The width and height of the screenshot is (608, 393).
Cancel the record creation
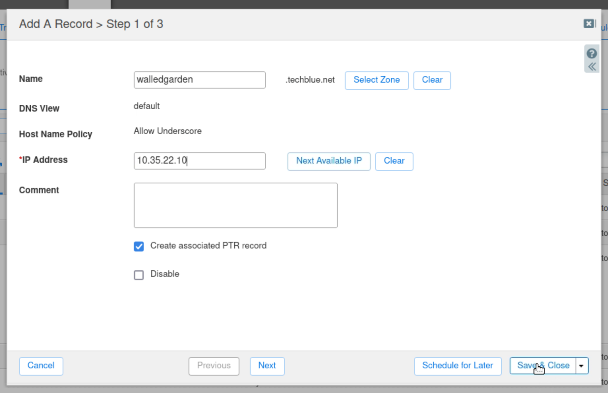(x=41, y=366)
